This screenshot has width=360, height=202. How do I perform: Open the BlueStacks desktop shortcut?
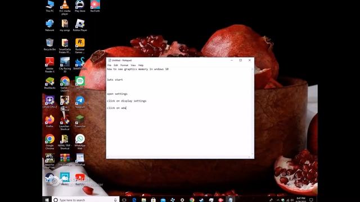click(x=49, y=83)
